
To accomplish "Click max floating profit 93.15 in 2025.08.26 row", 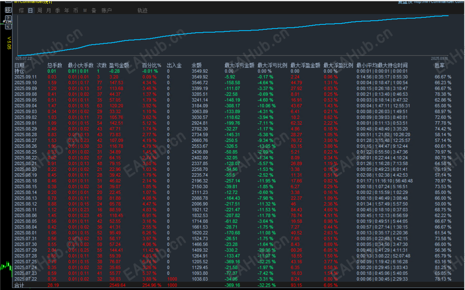I will coord(296,146).
